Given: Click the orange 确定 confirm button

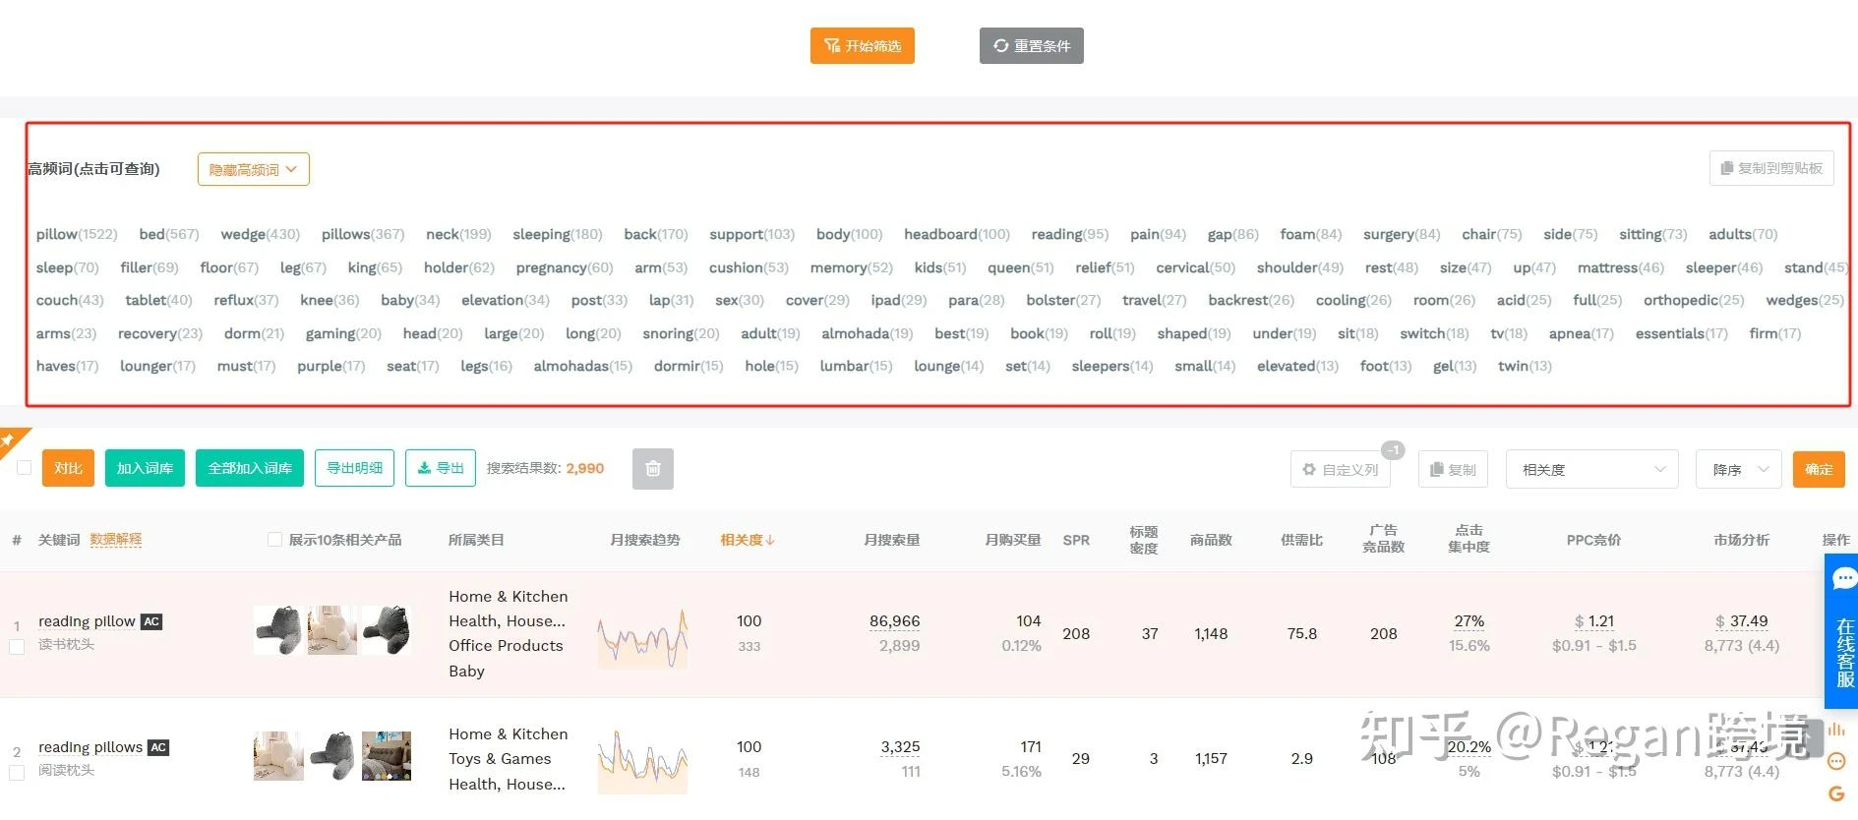Looking at the screenshot, I should pyautogui.click(x=1818, y=470).
